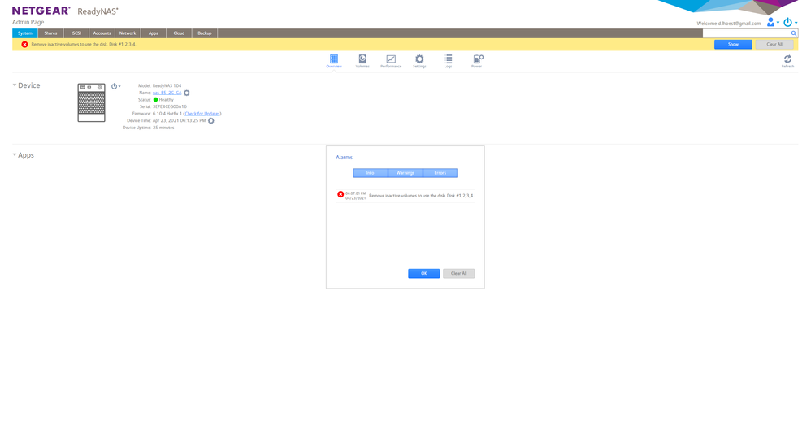Image resolution: width=811 pixels, height=434 pixels.
Task: Click the NETGEAR logo
Action: coord(41,11)
